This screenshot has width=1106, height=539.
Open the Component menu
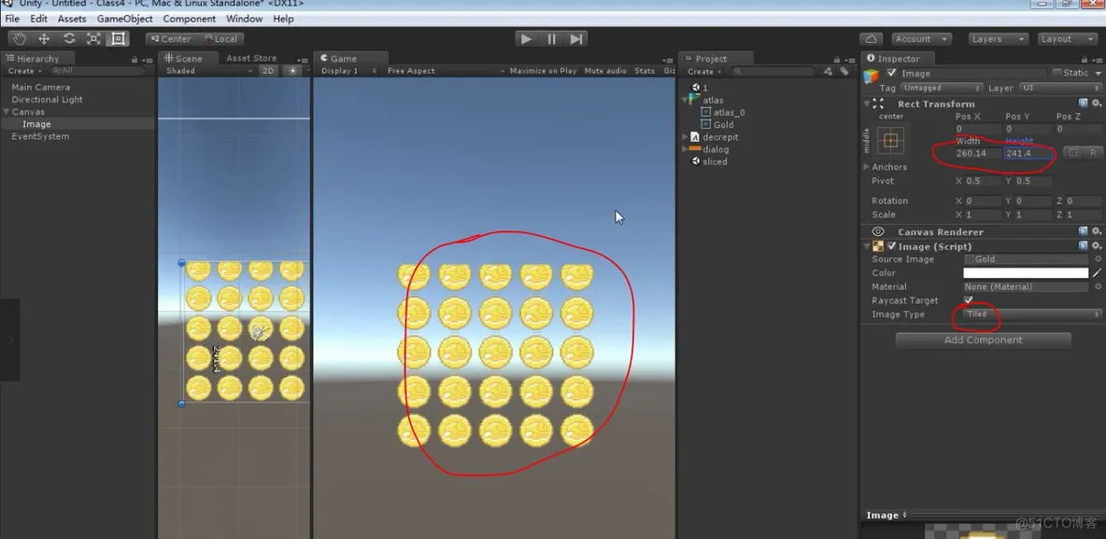tap(189, 19)
